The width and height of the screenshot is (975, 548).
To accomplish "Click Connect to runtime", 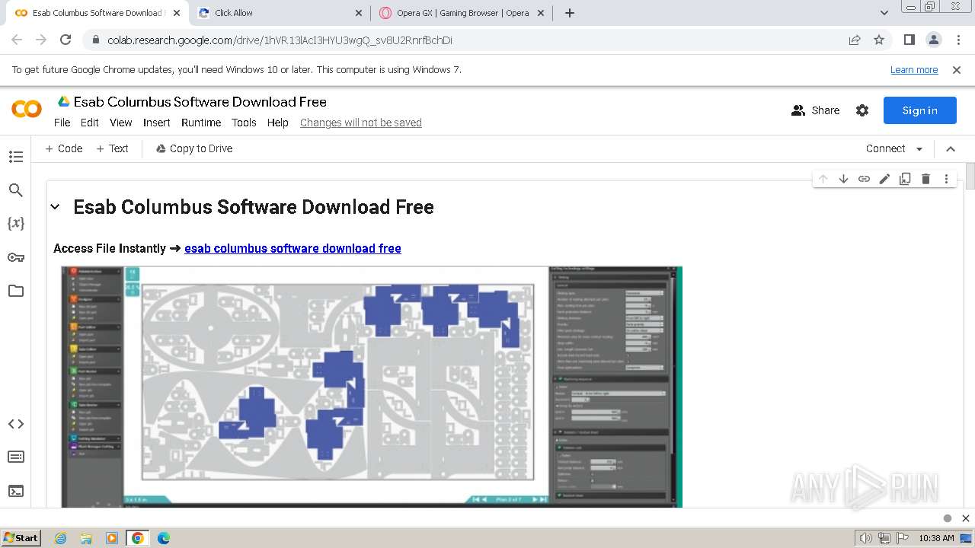I will click(x=885, y=149).
